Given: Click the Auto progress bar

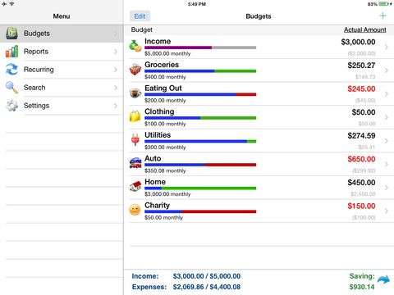Looking at the screenshot, I should point(200,165).
